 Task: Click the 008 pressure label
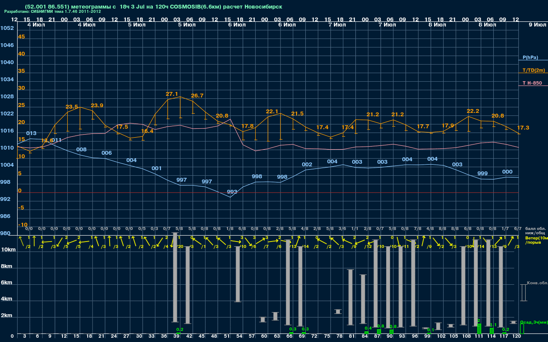click(81, 150)
